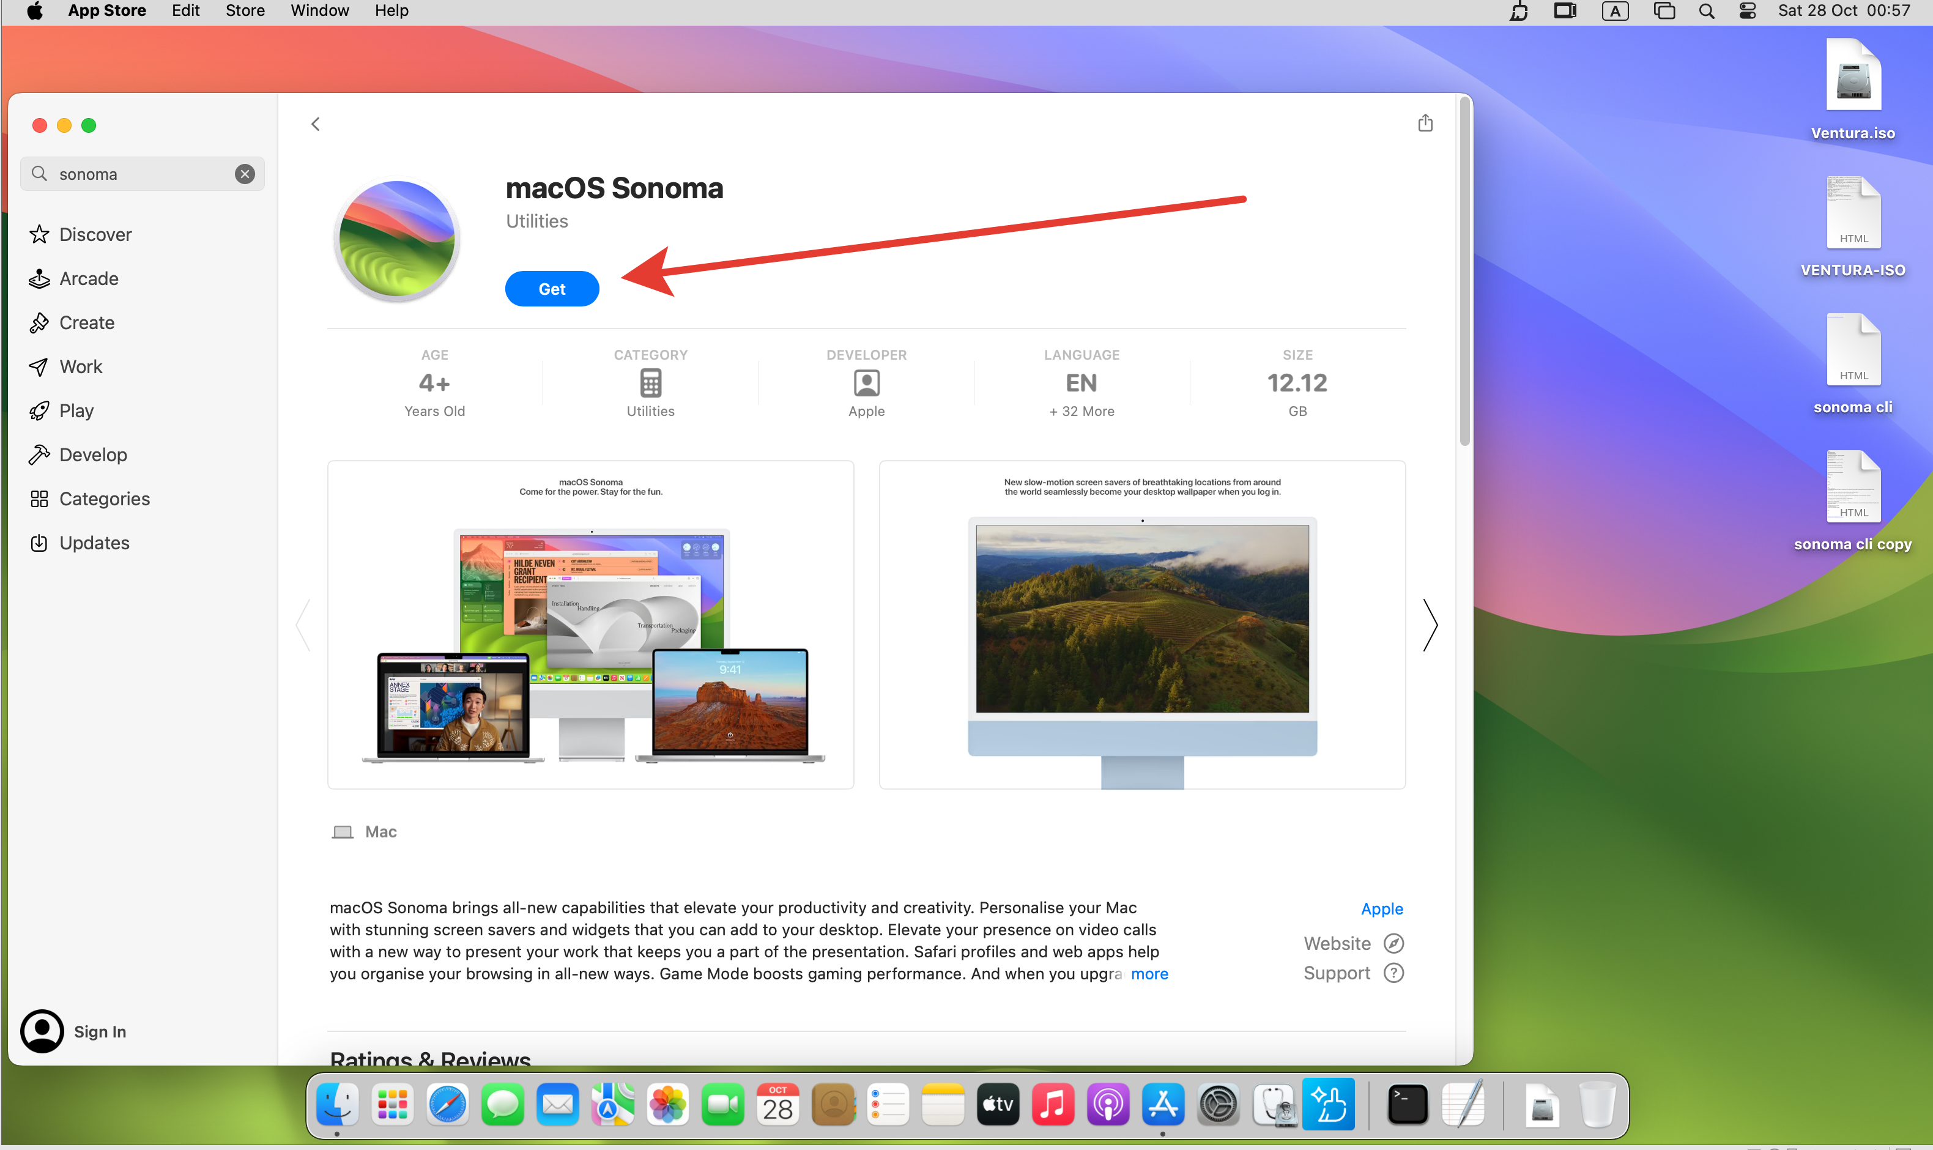The width and height of the screenshot is (1933, 1150).
Task: Open the Apple developer link
Action: click(1381, 909)
